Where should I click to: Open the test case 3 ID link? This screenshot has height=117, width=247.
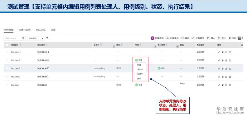pyautogui.click(x=16, y=60)
